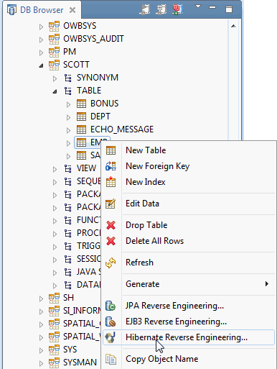277x369 pixels.
Task: Click the EJB3 Reverse Engineering bean icon
Action: point(111,322)
